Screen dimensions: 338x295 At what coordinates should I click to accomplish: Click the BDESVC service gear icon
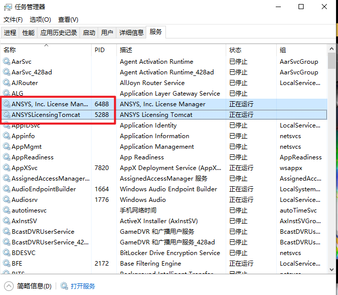(7, 253)
